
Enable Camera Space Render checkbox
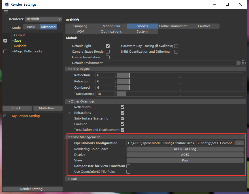click(108, 52)
